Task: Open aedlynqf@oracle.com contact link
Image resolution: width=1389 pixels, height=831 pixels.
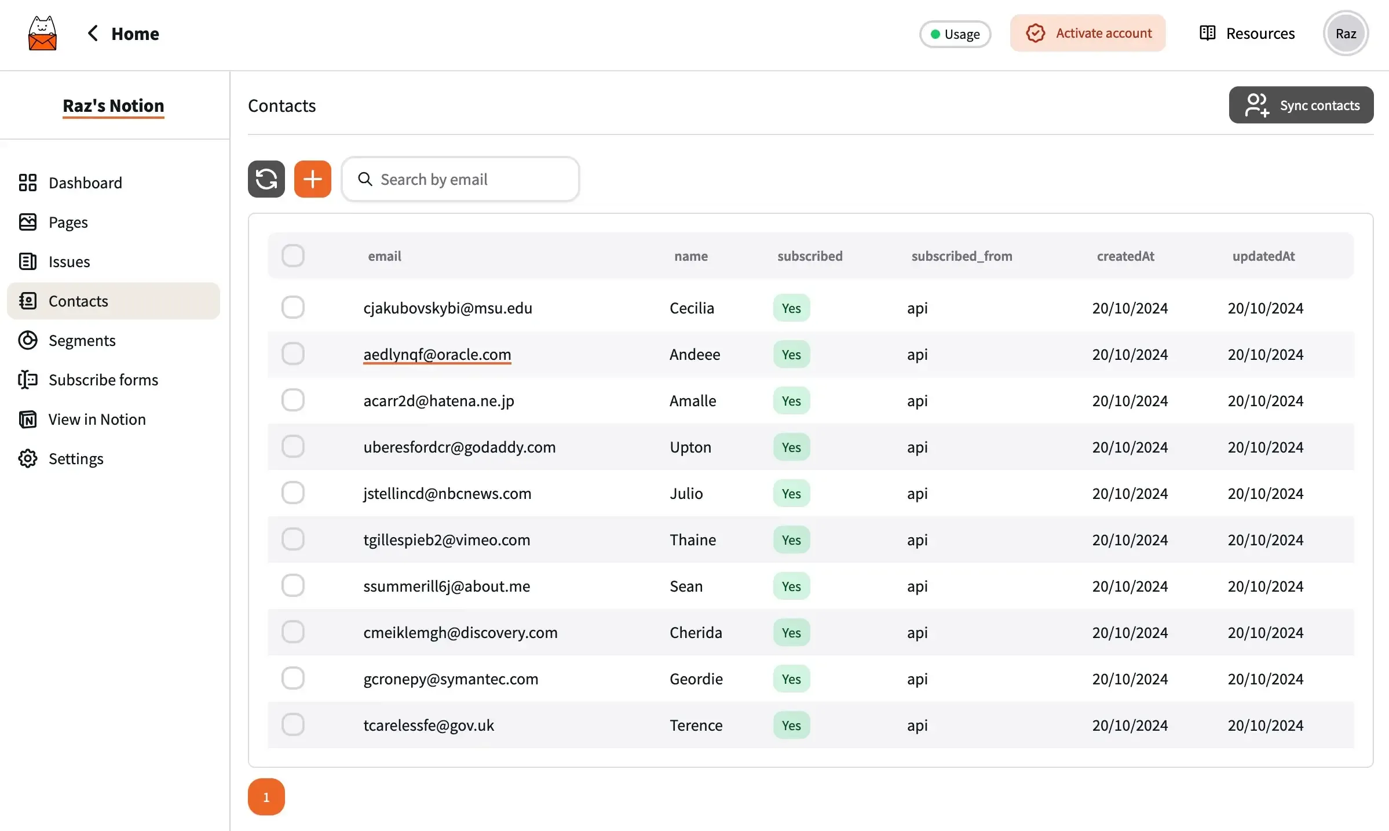Action: [x=436, y=354]
